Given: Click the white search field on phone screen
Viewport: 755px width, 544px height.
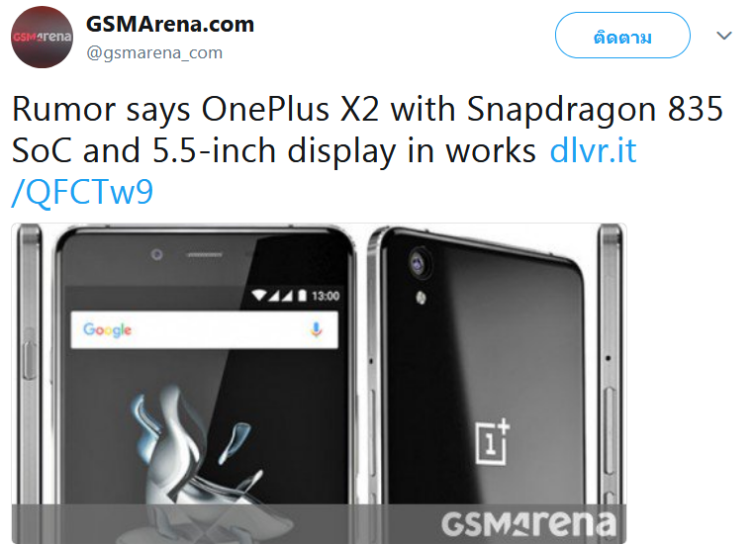Looking at the screenshot, I should (x=204, y=329).
